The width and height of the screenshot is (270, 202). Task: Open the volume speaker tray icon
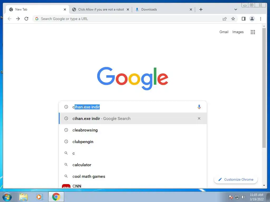click(x=243, y=197)
